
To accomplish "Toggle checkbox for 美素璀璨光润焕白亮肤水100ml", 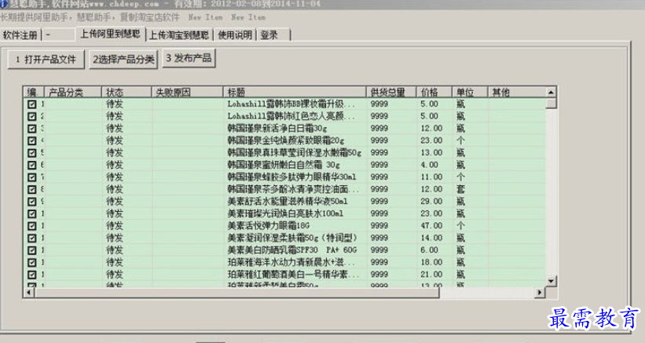I will [31, 213].
